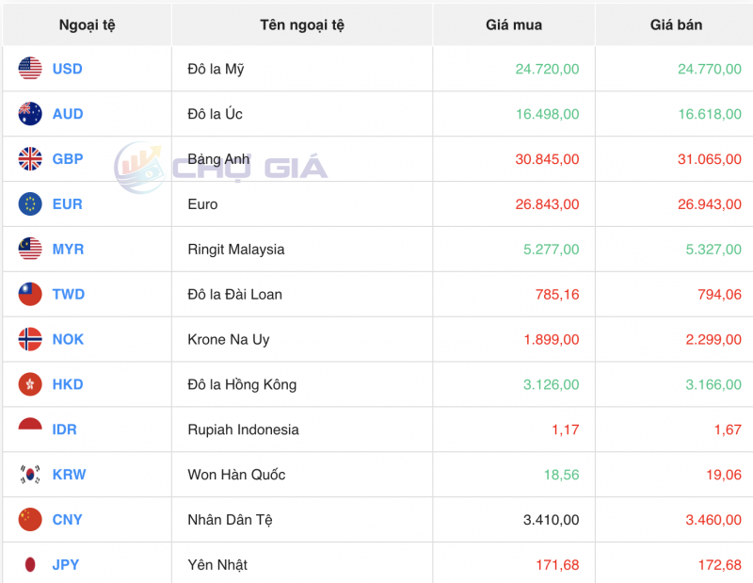Click the CNY Chinese flag icon
The height and width of the screenshot is (583, 753).
click(28, 519)
